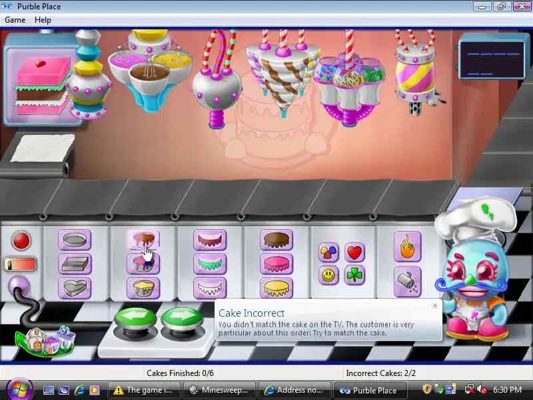Launch Internet Explorer from quick launch
This screenshot has height=400, width=533.
79,390
